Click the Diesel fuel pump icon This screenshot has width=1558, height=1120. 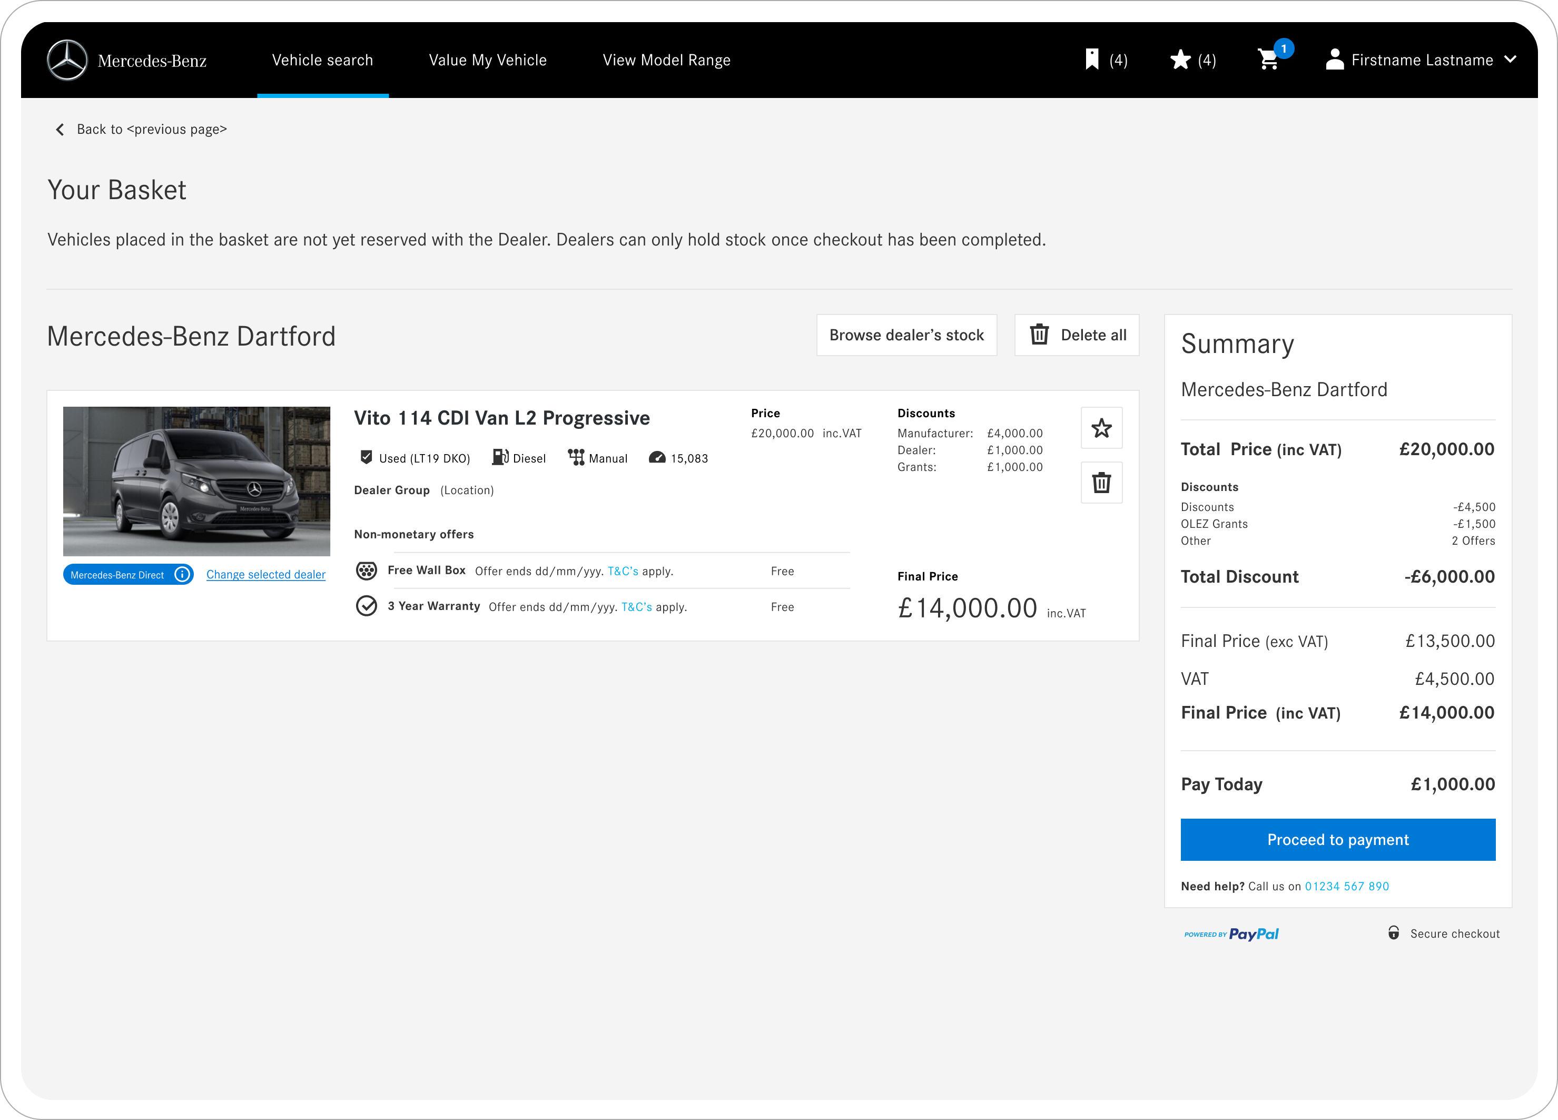pyautogui.click(x=500, y=457)
